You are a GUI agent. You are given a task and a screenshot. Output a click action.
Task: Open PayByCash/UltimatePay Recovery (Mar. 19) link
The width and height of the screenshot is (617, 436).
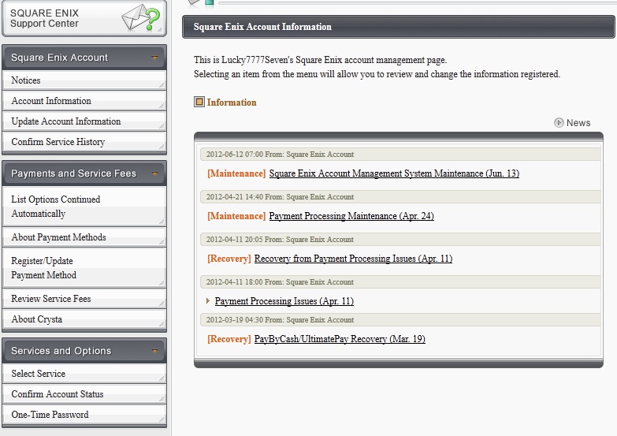pos(340,339)
